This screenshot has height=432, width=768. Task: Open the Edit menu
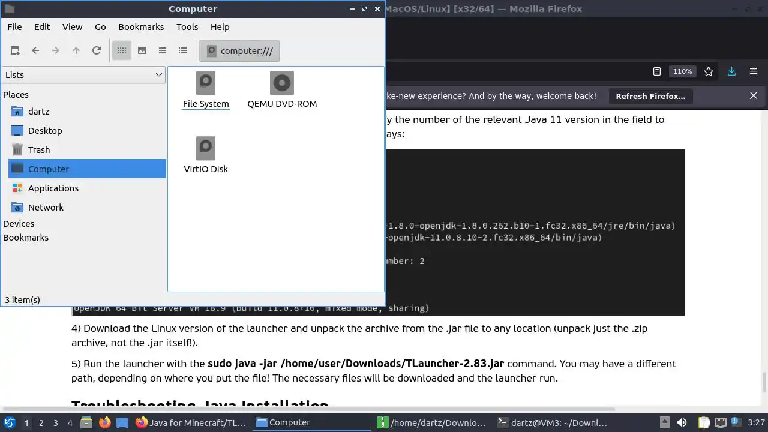click(x=42, y=26)
